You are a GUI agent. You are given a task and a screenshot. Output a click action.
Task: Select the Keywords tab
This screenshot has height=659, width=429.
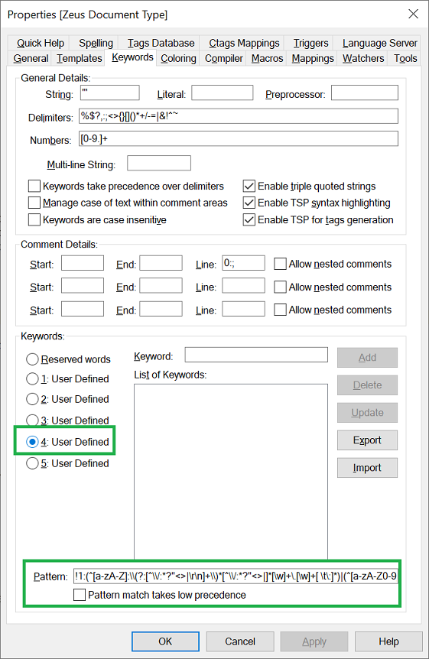(x=132, y=57)
